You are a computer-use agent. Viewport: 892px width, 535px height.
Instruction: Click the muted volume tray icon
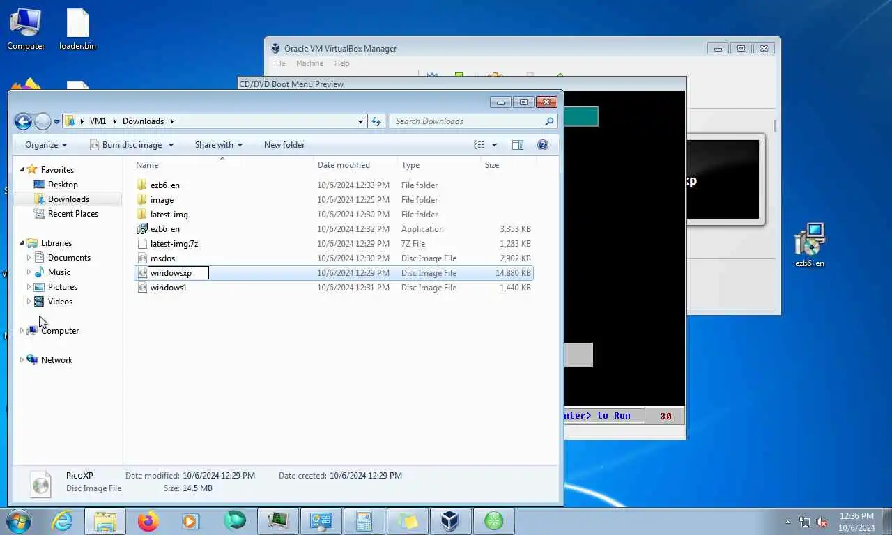822,522
